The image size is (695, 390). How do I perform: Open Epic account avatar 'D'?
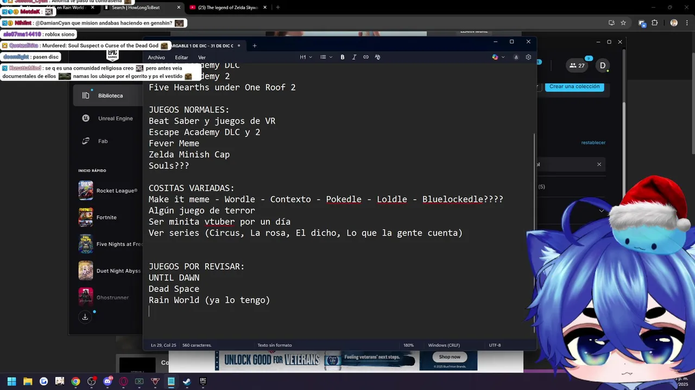click(x=602, y=66)
